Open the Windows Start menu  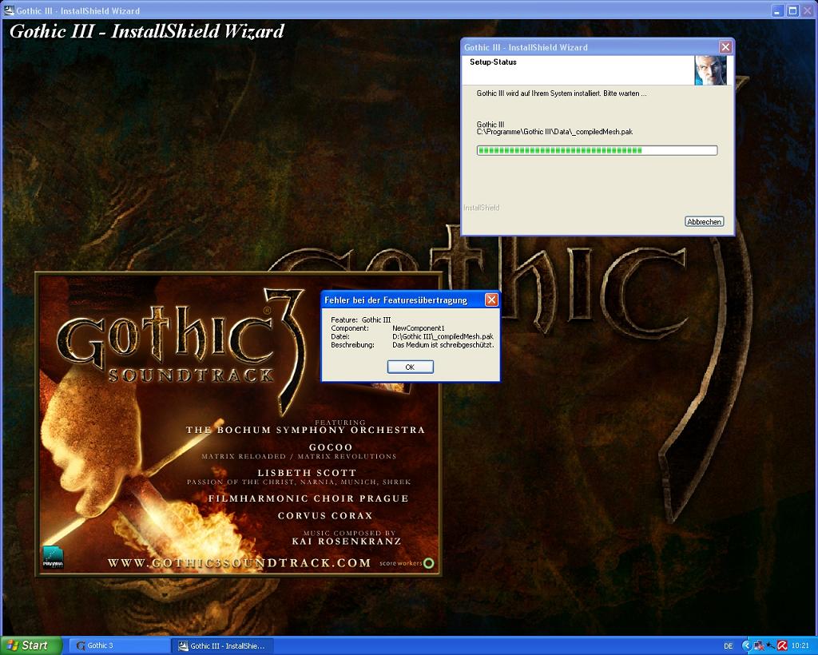click(x=31, y=645)
